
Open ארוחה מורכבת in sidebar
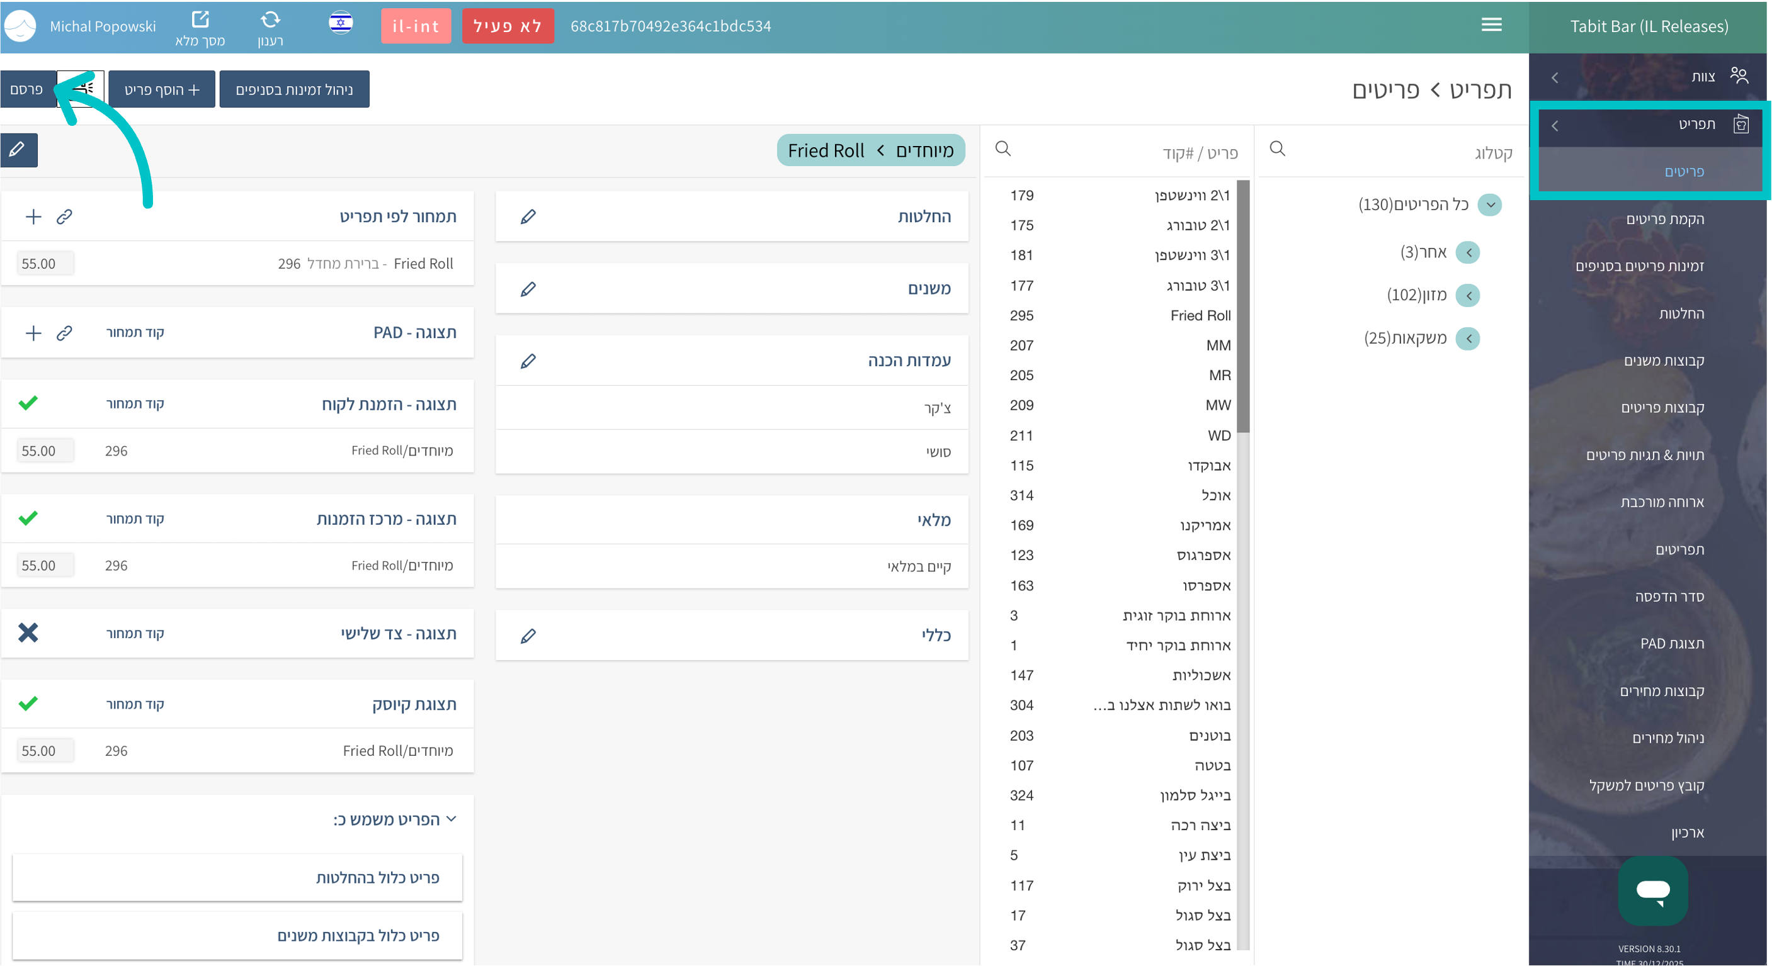(1662, 503)
